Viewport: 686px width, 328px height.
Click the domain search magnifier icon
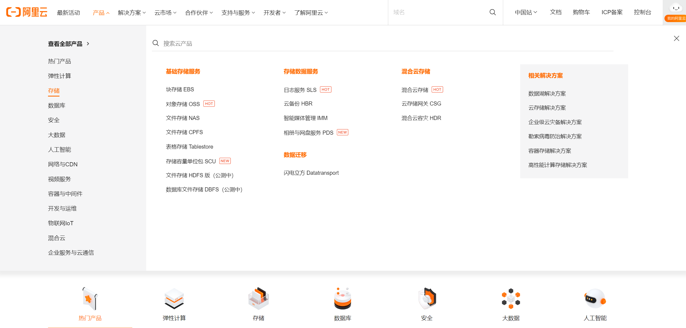[492, 12]
